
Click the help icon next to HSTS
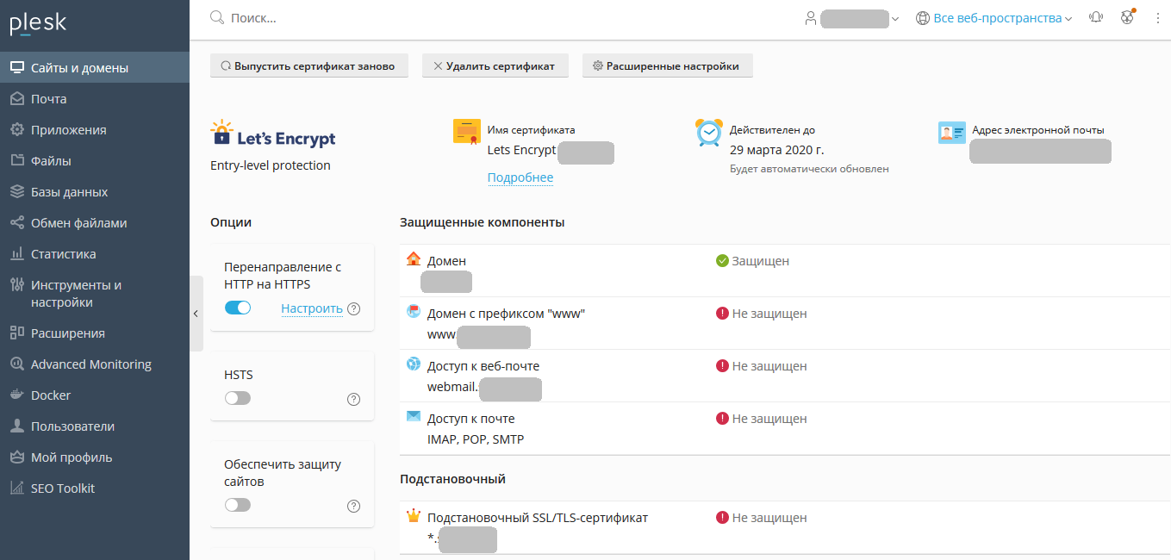(x=353, y=399)
